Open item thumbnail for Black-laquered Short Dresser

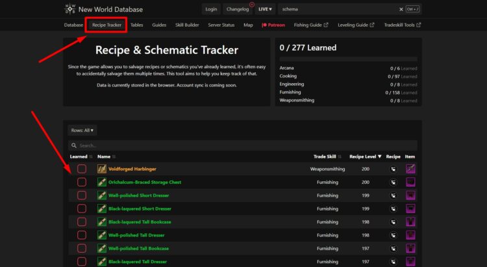tap(410, 209)
